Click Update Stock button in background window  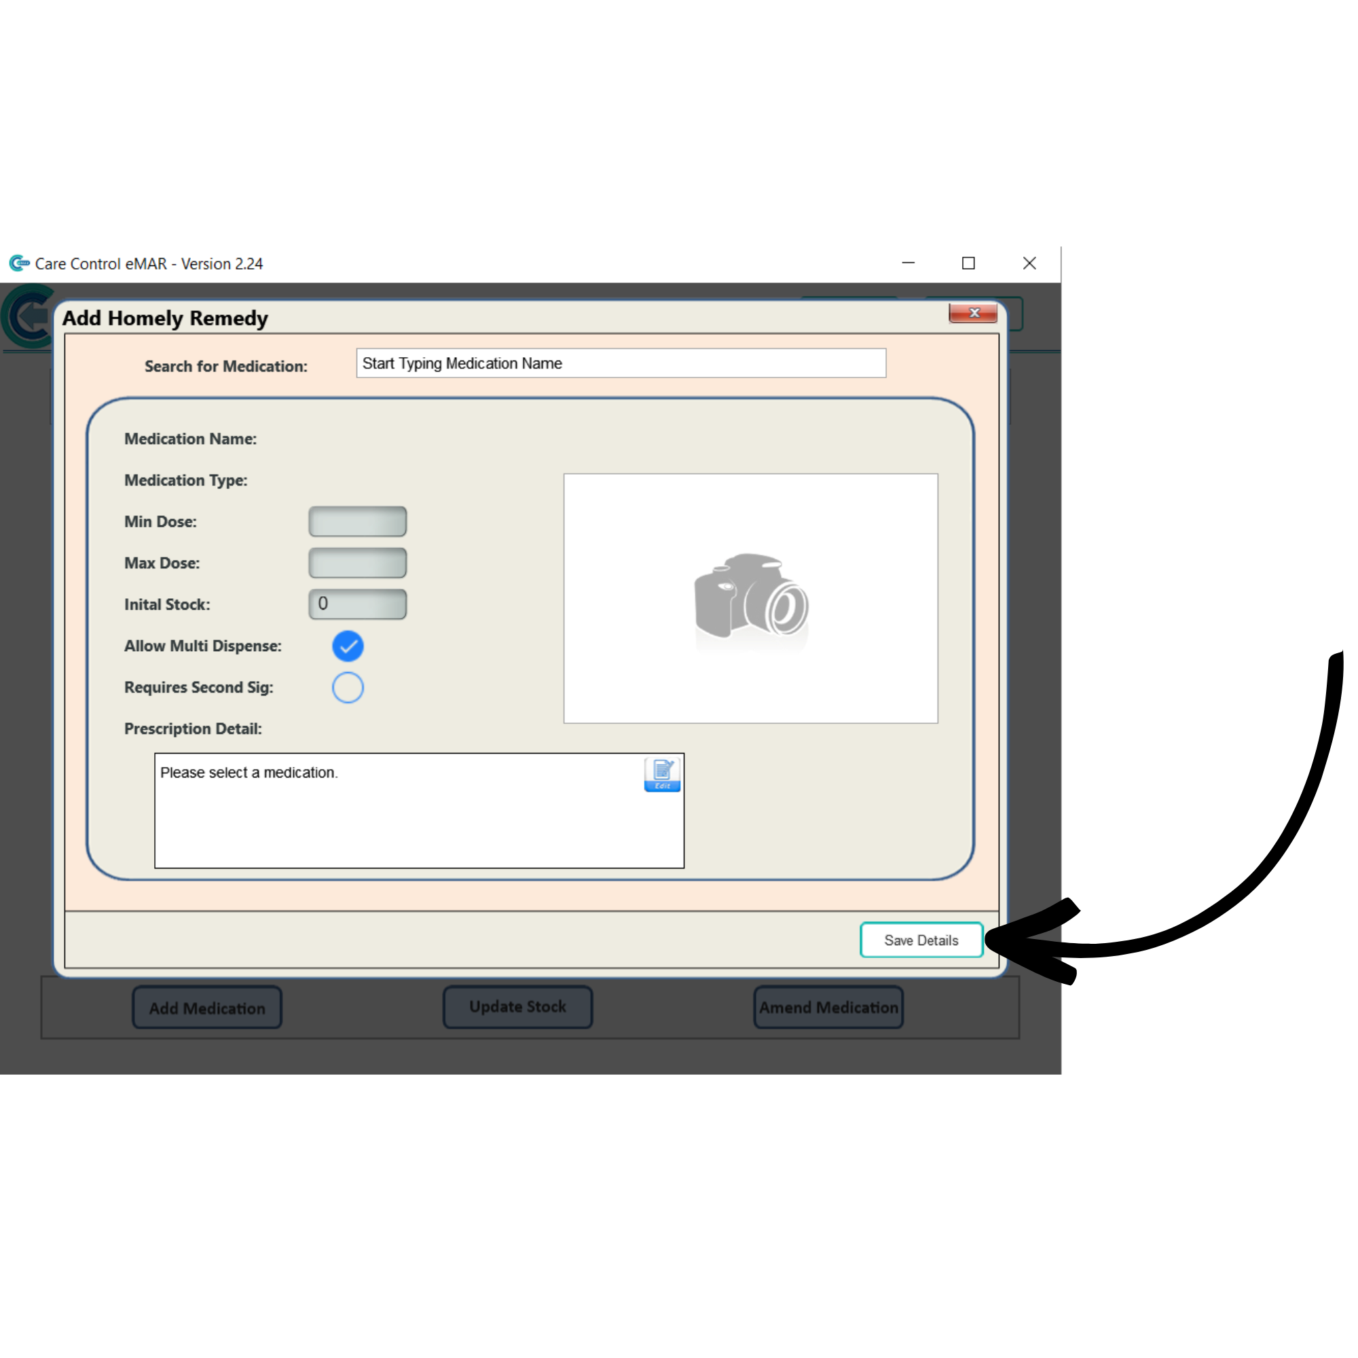(518, 1007)
